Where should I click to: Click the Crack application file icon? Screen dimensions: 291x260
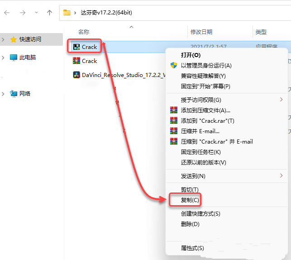click(x=76, y=47)
